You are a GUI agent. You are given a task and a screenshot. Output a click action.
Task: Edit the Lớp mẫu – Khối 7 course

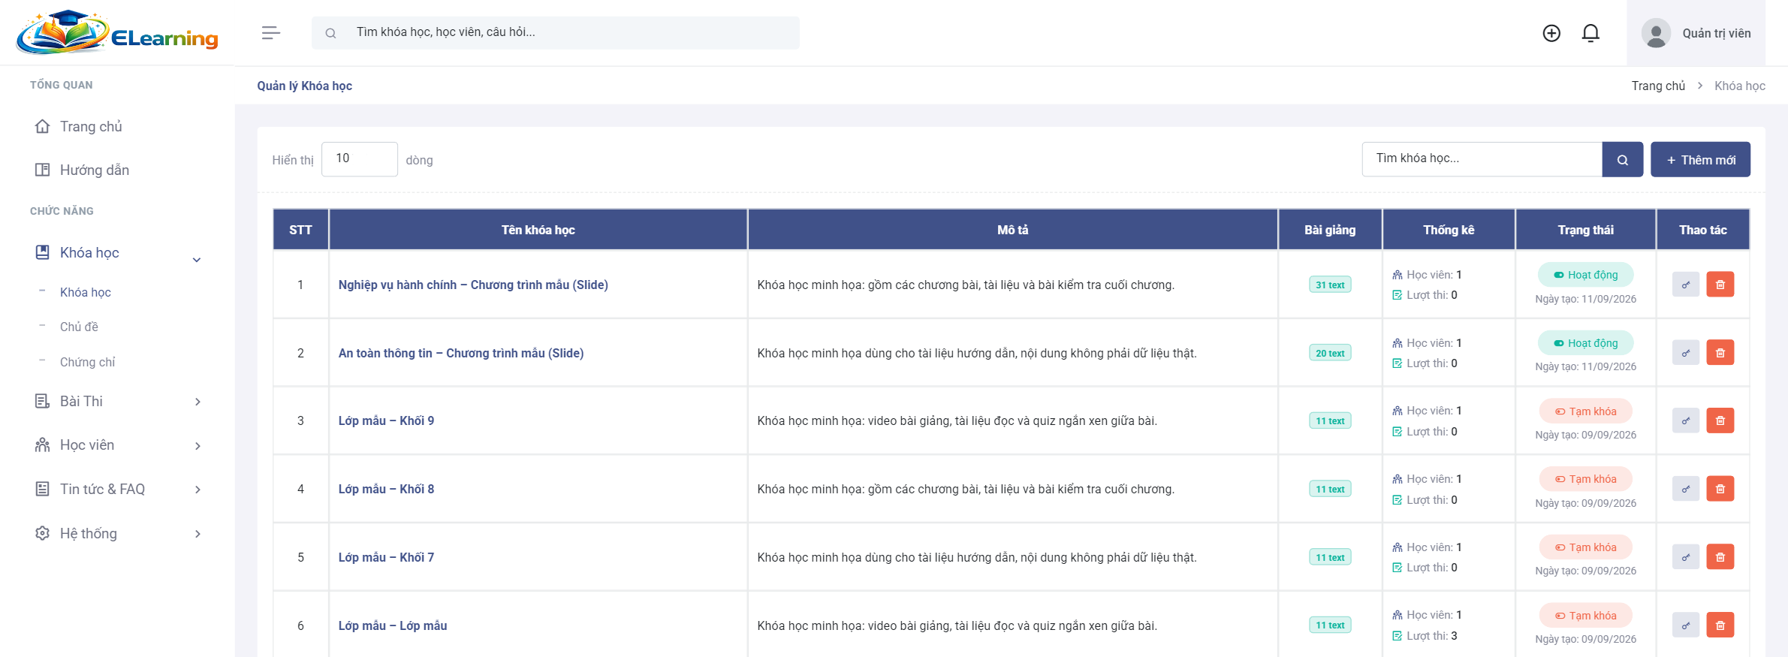tap(1686, 557)
